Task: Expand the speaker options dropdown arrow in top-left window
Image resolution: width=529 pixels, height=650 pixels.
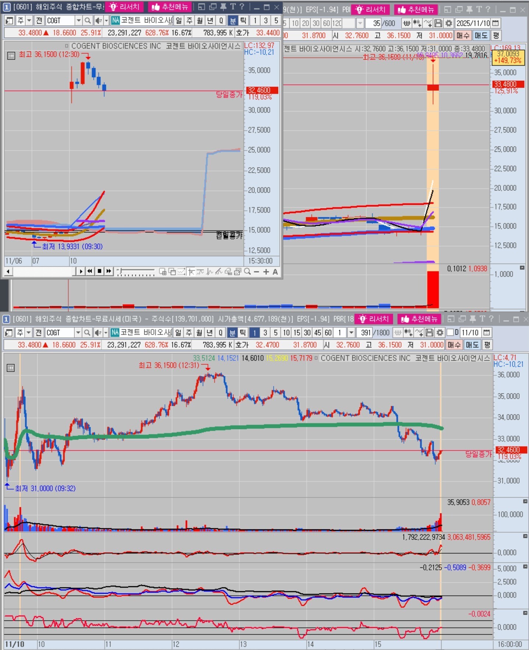Action: (106, 21)
